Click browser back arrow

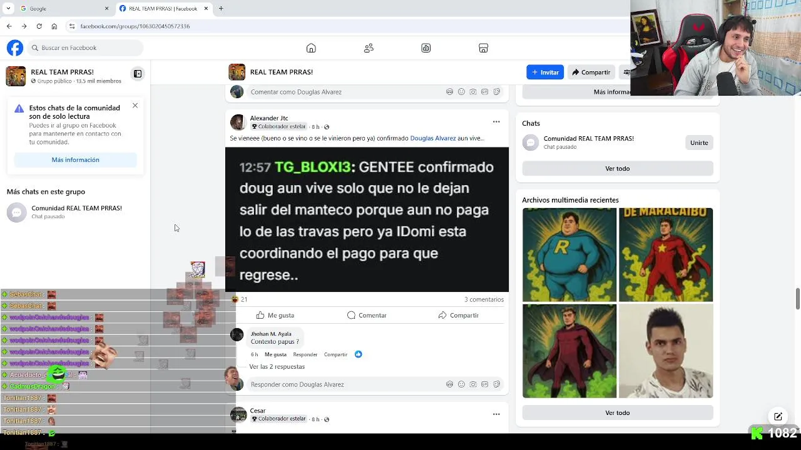[9, 26]
